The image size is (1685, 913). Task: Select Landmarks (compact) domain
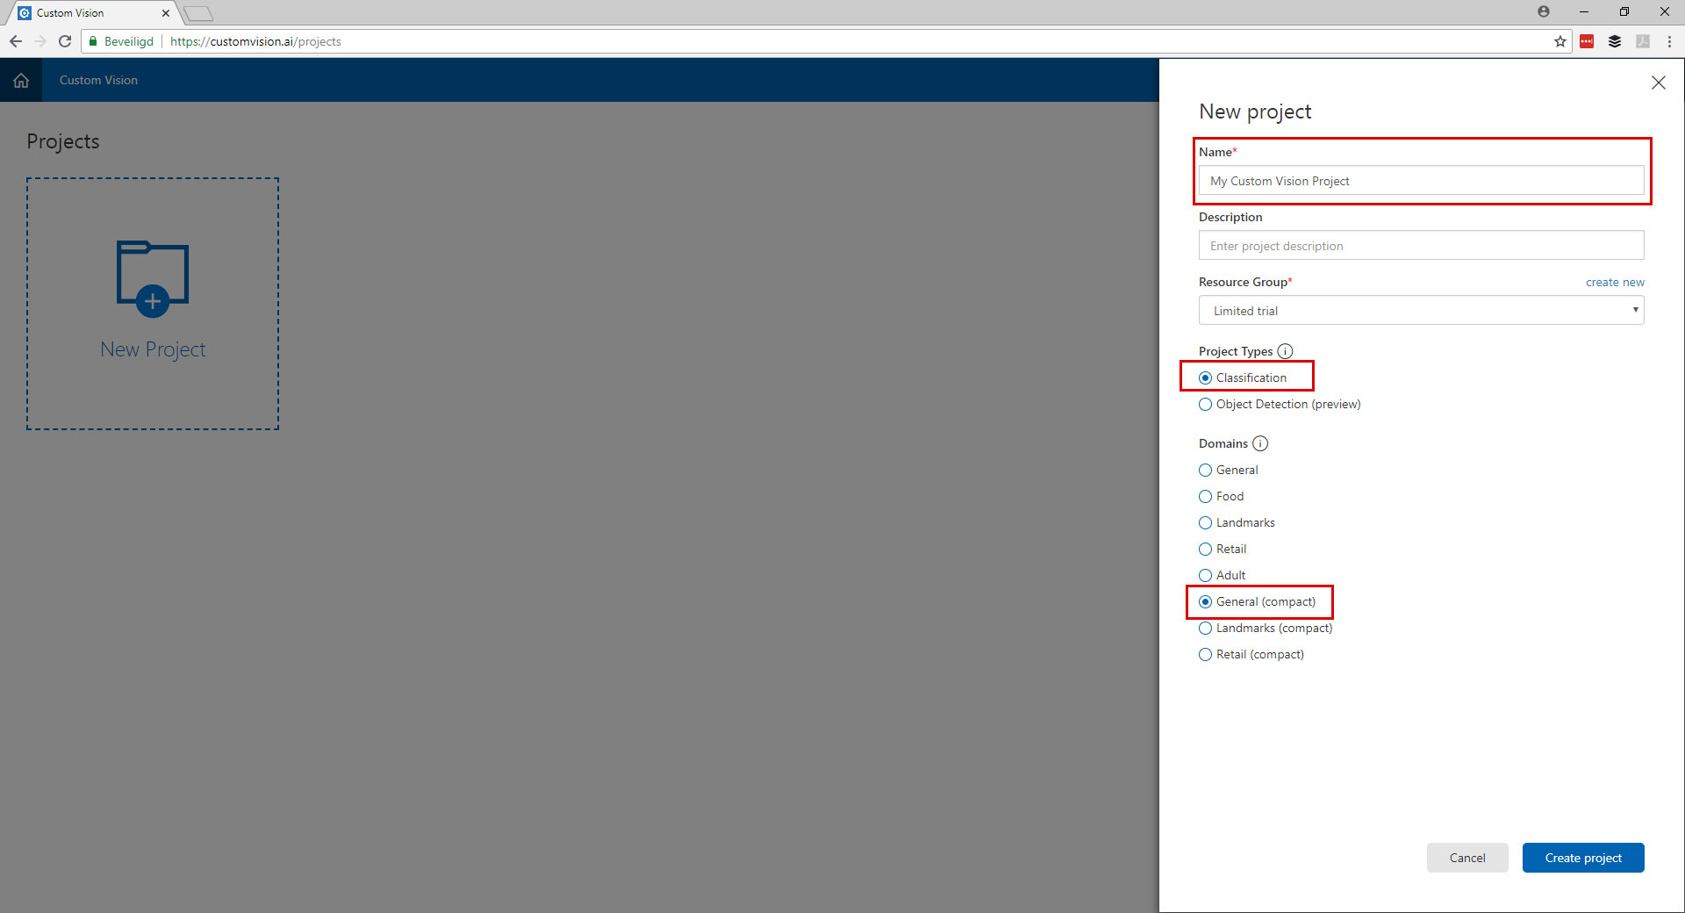(x=1205, y=628)
